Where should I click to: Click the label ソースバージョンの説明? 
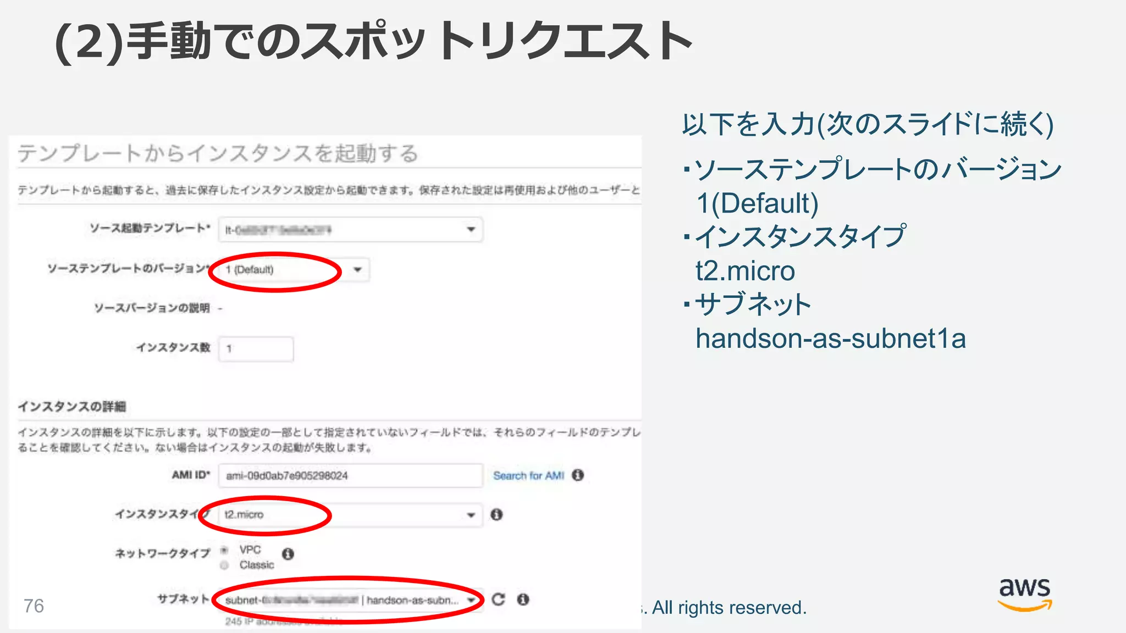(x=152, y=308)
